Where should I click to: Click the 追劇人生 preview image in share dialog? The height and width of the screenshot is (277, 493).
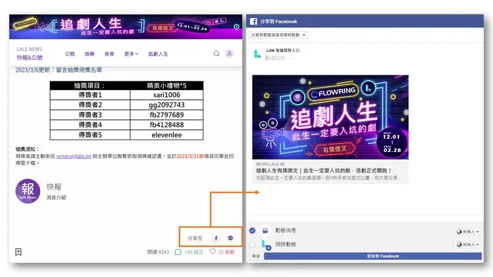[x=330, y=117]
